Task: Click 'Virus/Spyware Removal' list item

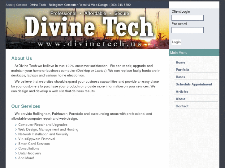Action: (37, 139)
